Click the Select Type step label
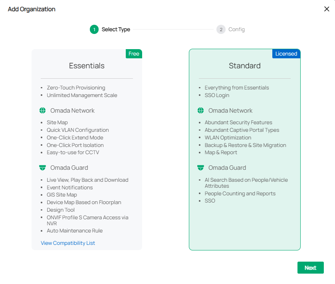The height and width of the screenshot is (284, 335). coord(116,29)
